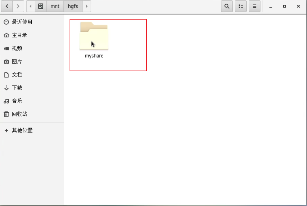Click the myshare folder name label
The width and height of the screenshot is (307, 206).
94,56
